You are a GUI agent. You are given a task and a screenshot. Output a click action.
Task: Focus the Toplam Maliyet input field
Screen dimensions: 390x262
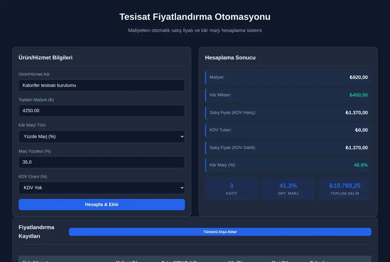pos(102,111)
